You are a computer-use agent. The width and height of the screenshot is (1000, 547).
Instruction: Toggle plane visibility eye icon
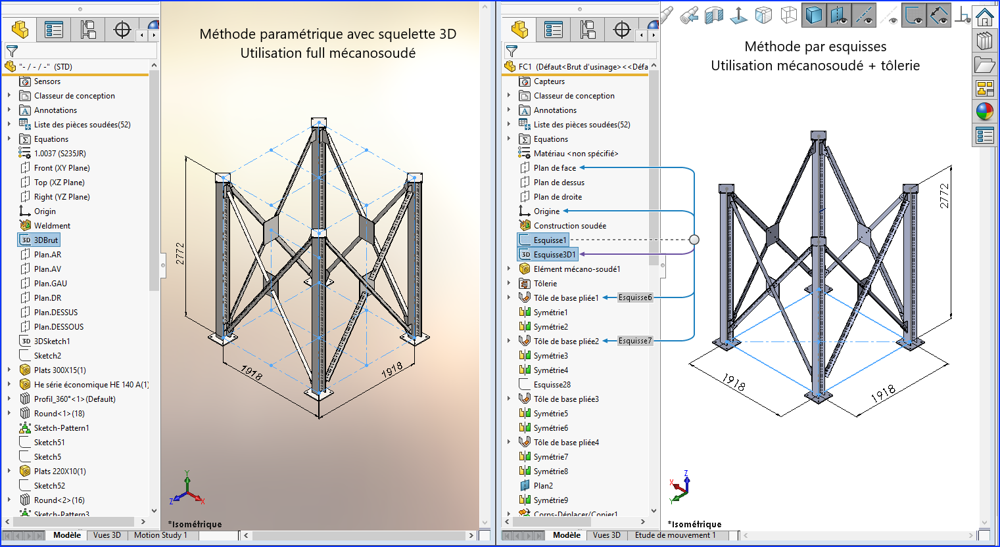(x=840, y=15)
